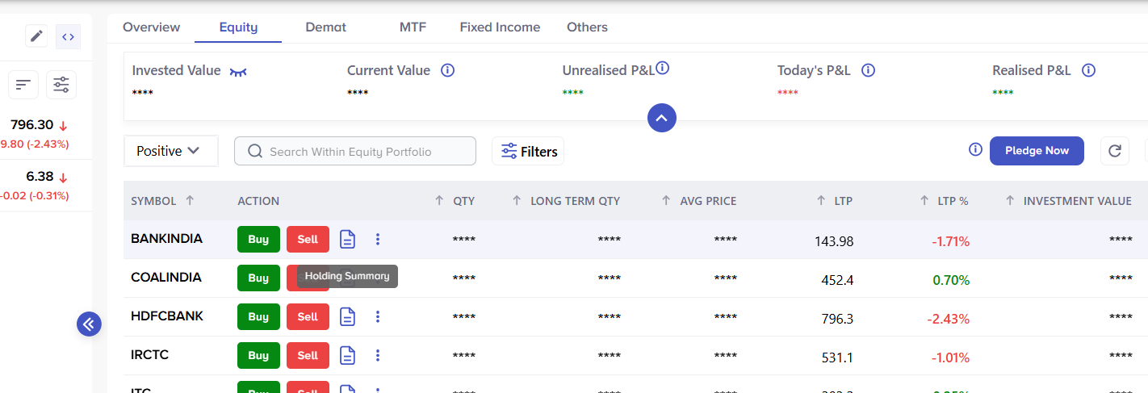Switch to the Overview tab

[x=152, y=27]
